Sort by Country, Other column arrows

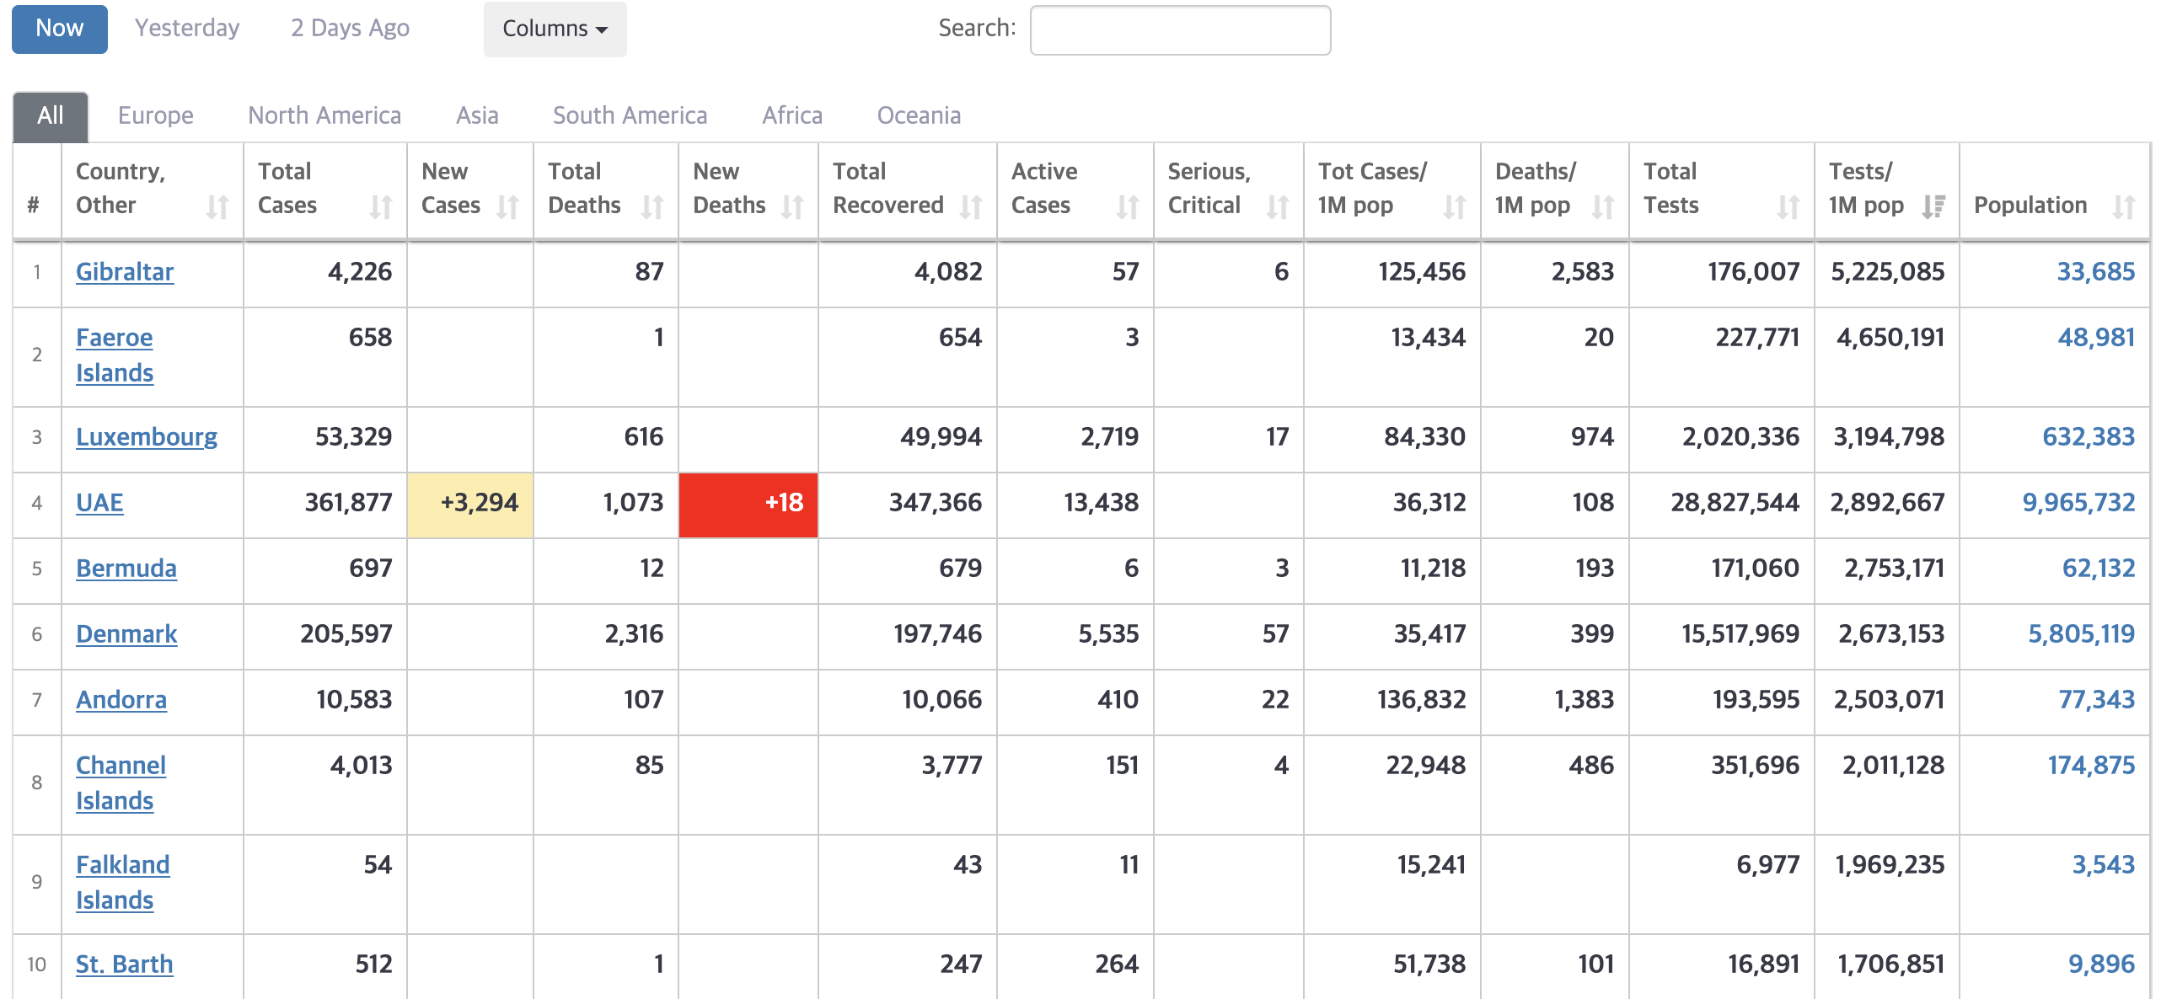pos(217,206)
